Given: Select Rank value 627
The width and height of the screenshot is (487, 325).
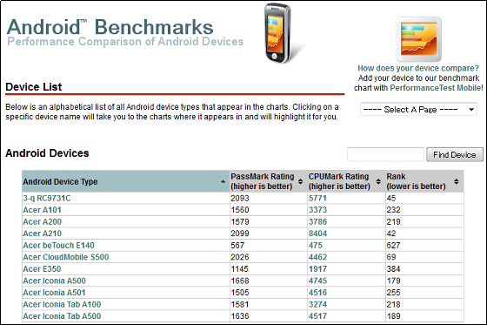Looking at the screenshot, I should (x=393, y=246).
